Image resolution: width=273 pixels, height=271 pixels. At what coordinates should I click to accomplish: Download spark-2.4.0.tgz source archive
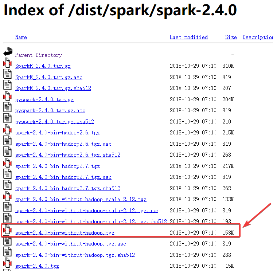(37, 266)
